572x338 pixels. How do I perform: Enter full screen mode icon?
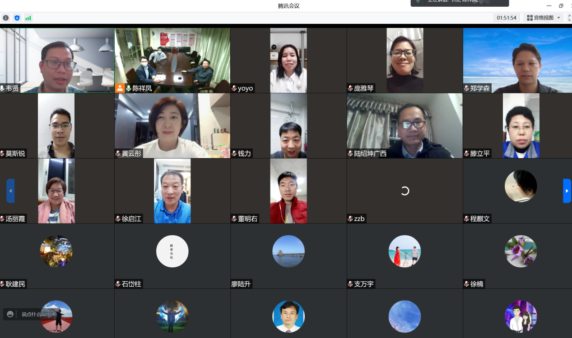[569, 18]
